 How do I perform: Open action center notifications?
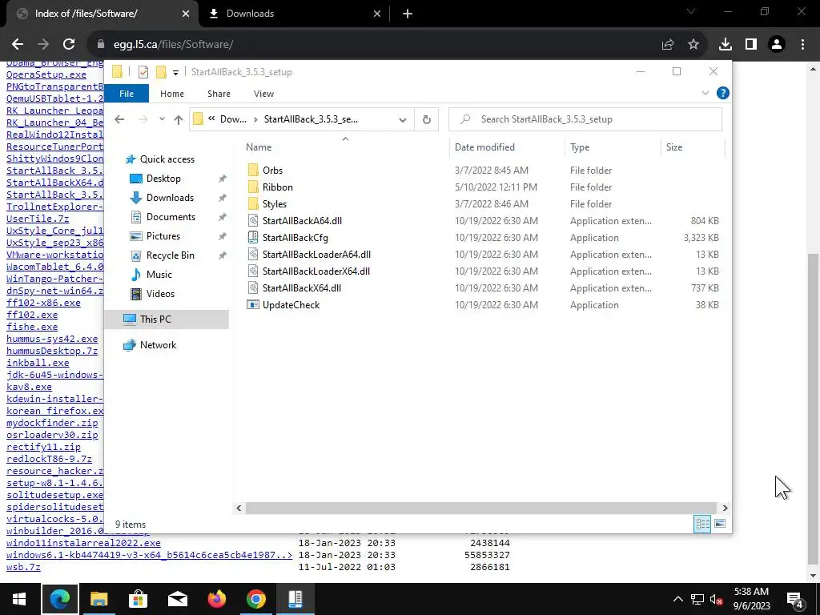[794, 599]
